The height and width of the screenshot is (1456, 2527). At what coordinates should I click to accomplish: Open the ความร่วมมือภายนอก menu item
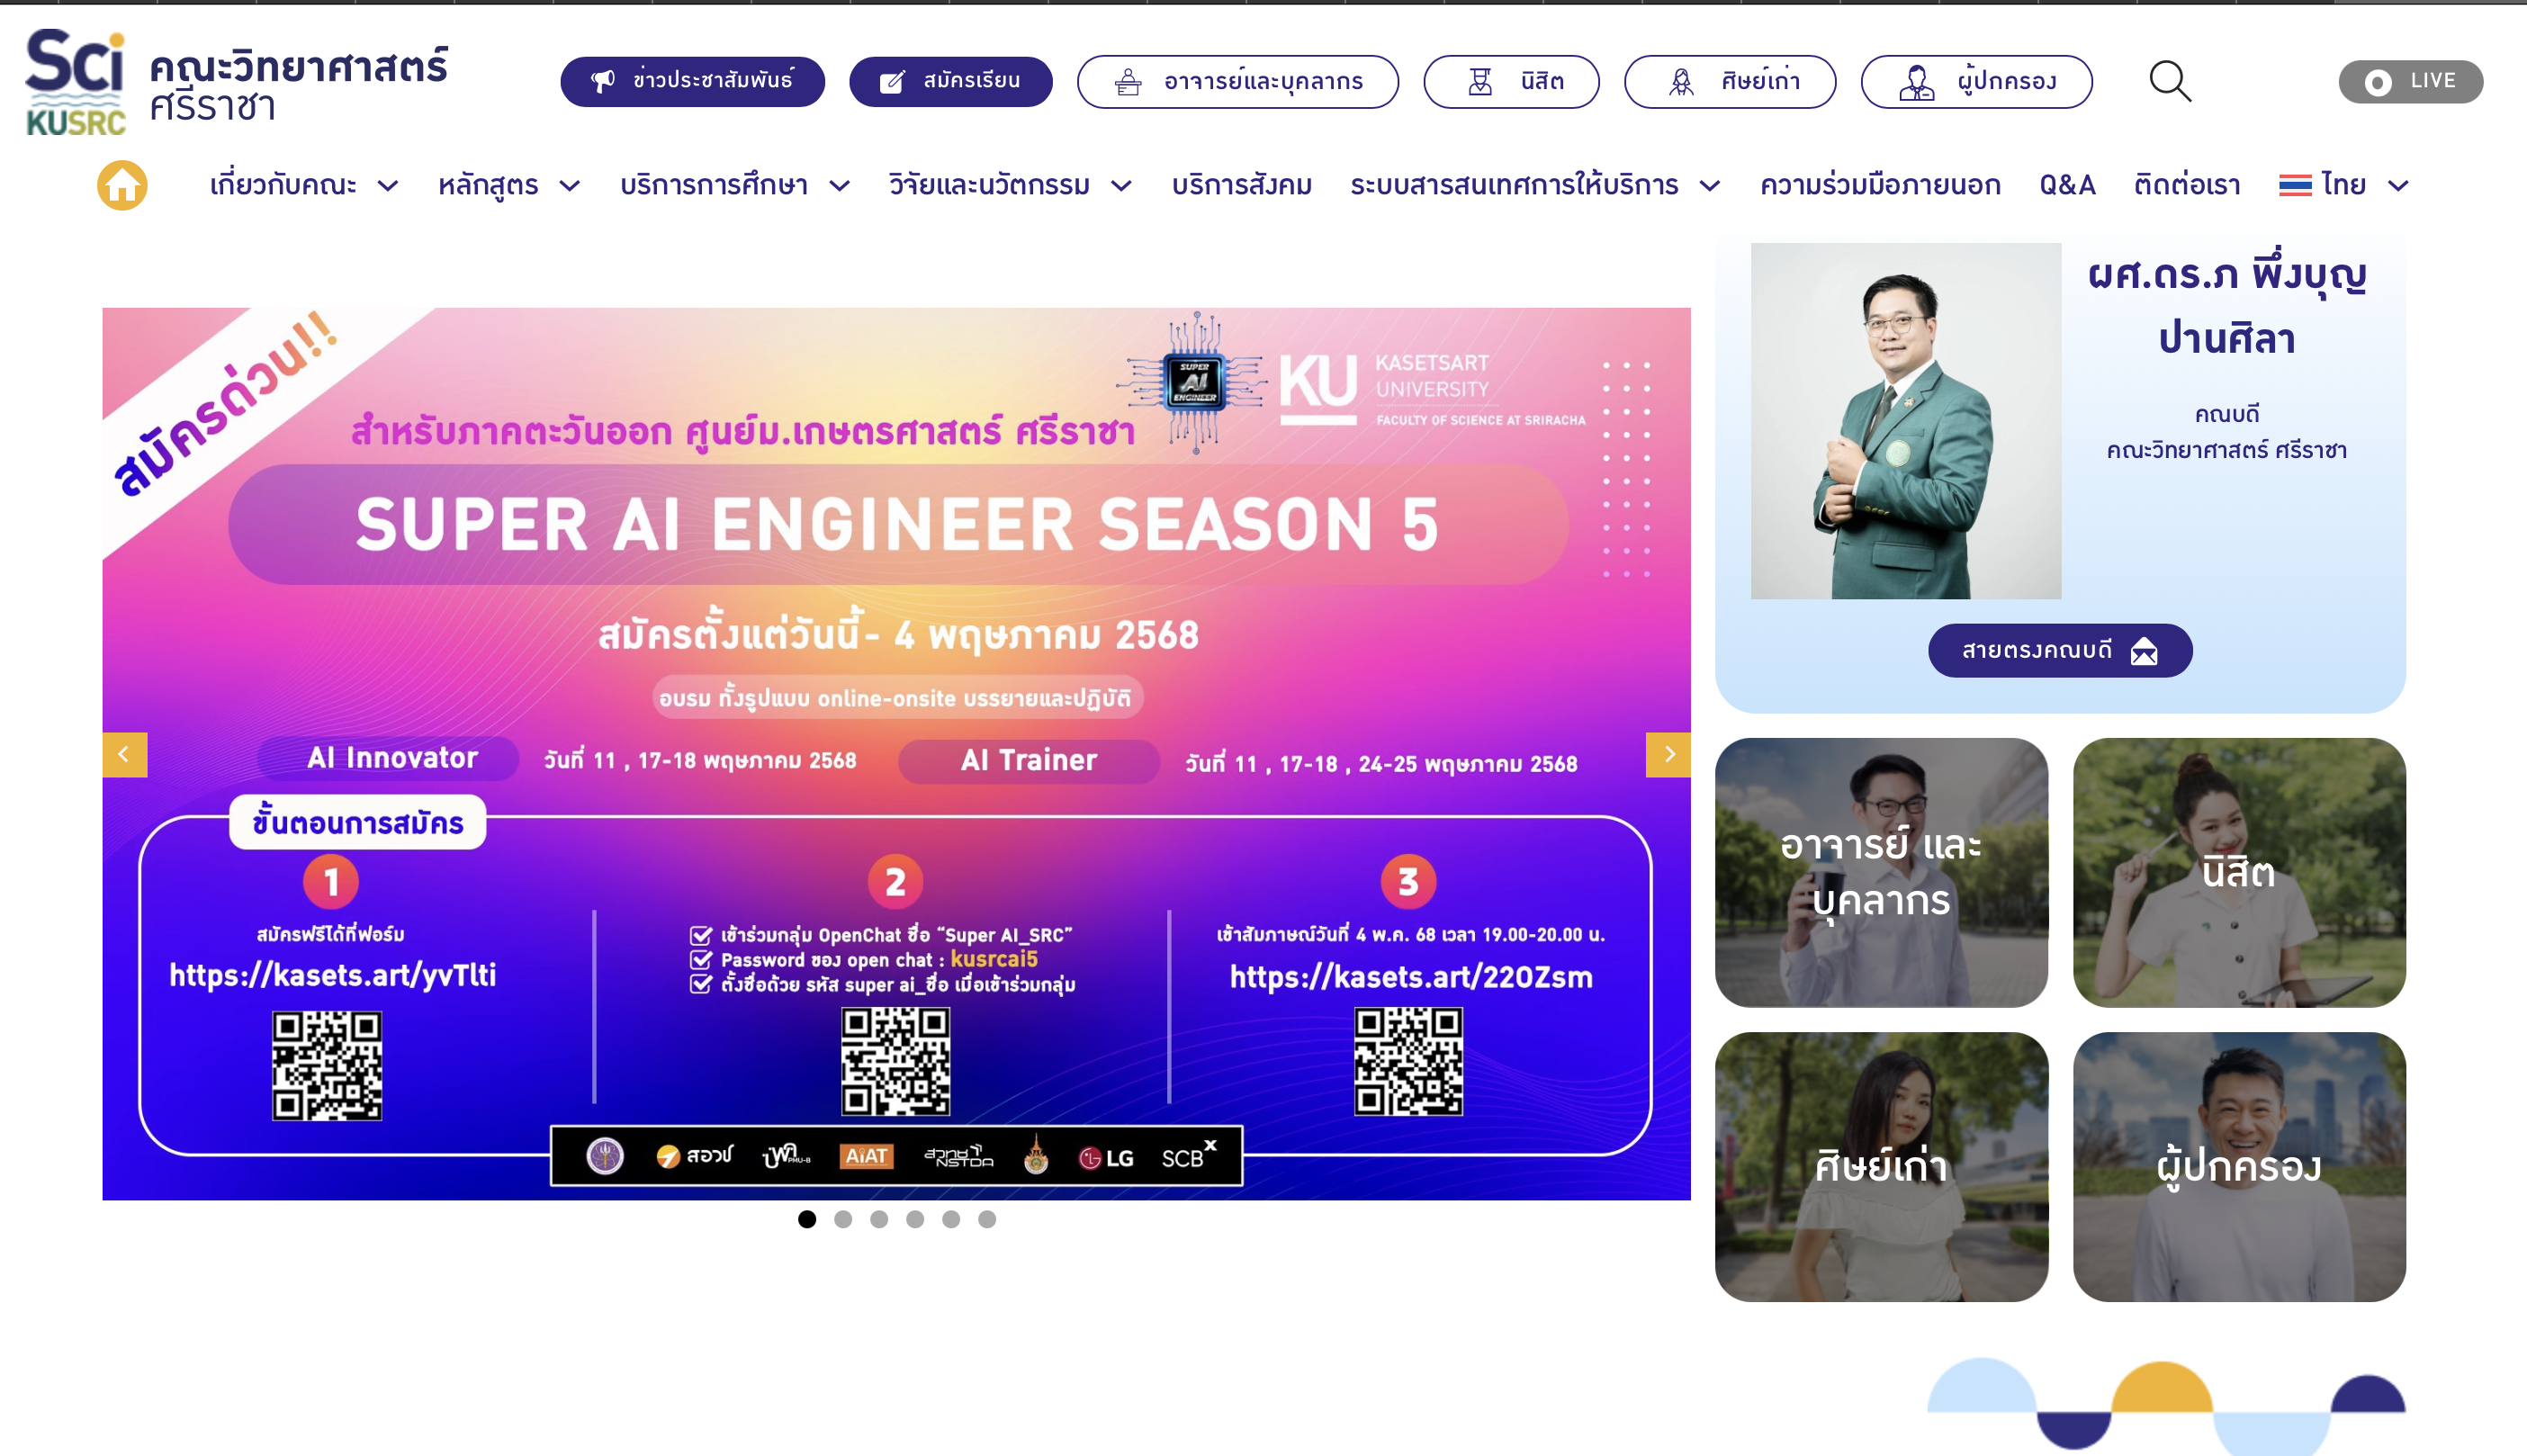(1880, 185)
